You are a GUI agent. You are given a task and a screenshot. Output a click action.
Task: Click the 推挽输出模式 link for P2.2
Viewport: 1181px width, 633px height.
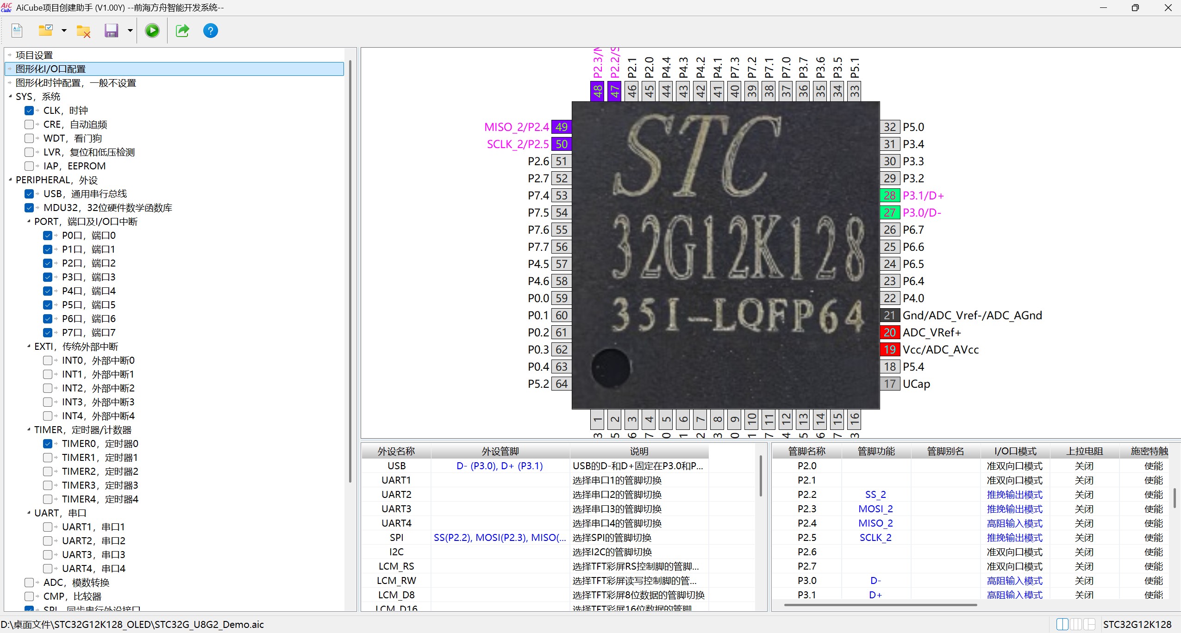tap(1014, 495)
